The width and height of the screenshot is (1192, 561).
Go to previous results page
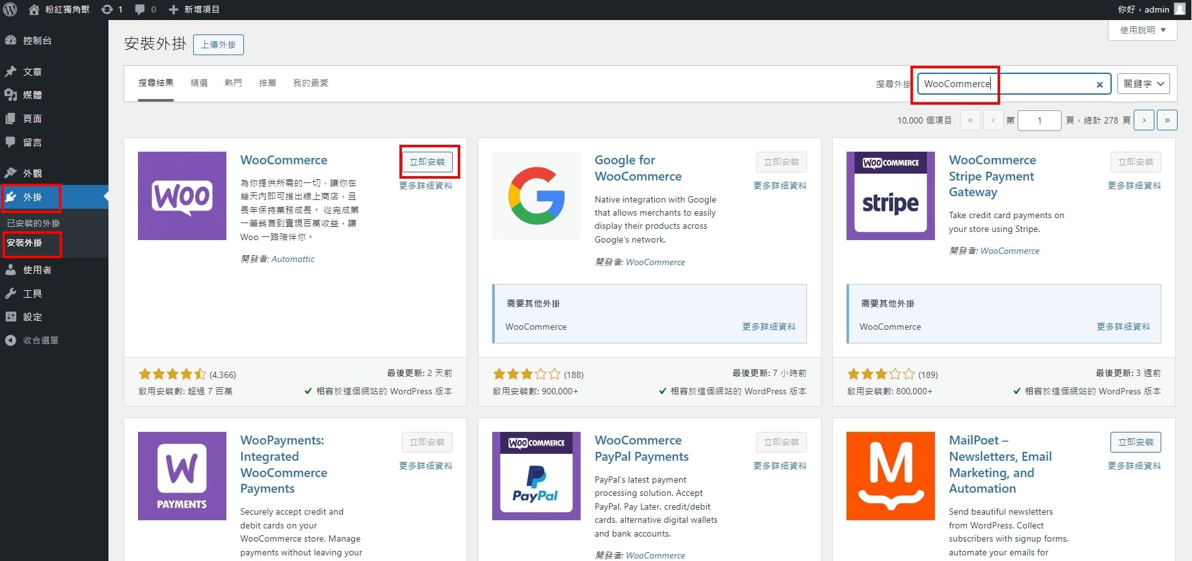pos(993,120)
